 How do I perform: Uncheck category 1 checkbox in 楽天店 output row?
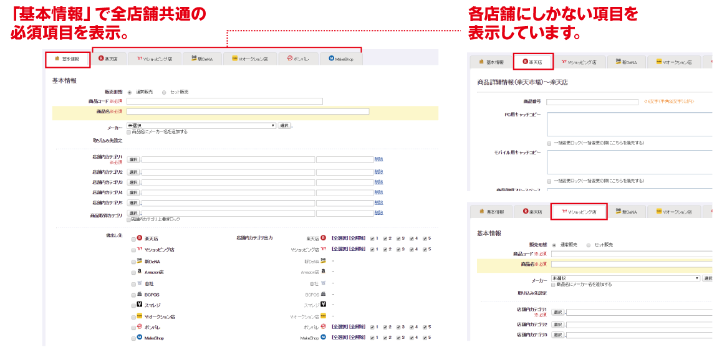pyautogui.click(x=373, y=238)
